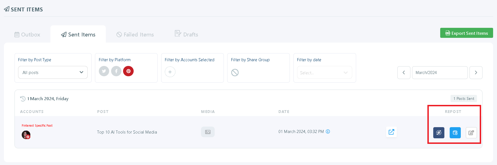Click the '1 Posts Sent' badge
The width and height of the screenshot is (497, 165).
[x=464, y=98]
